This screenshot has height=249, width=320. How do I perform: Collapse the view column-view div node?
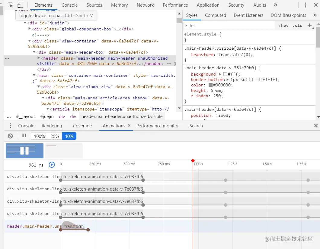tap(39, 86)
